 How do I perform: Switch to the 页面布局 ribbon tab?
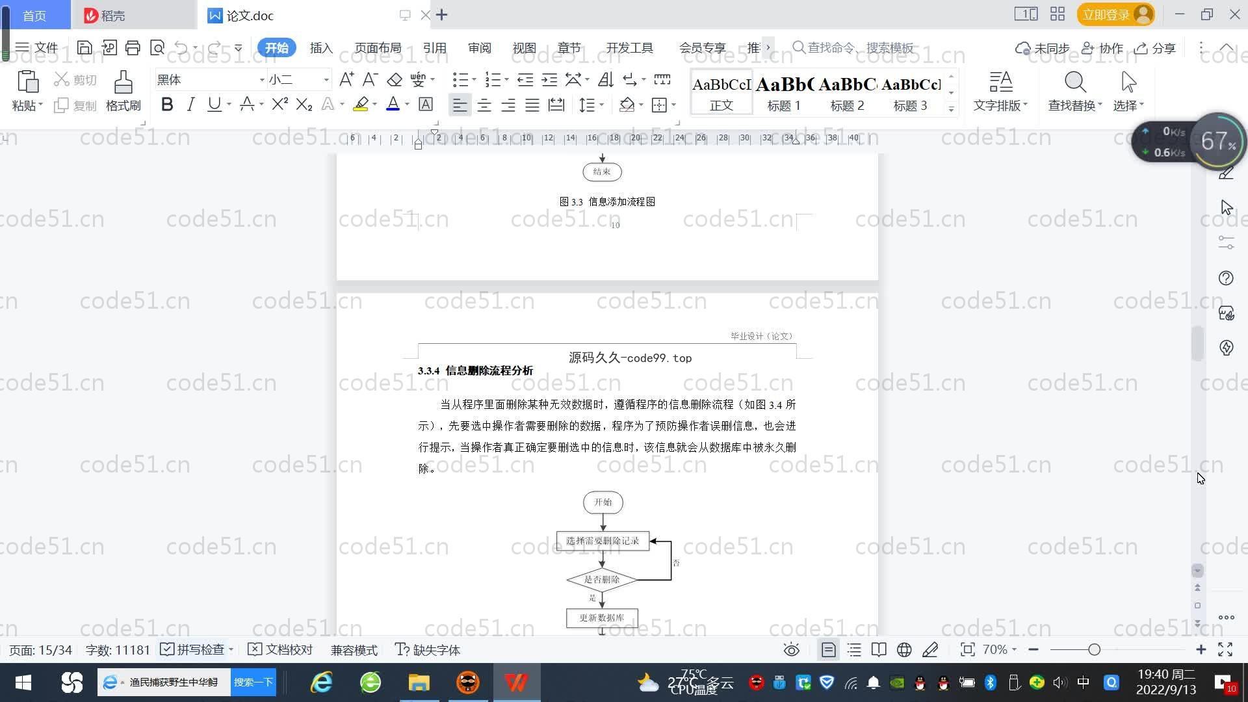pyautogui.click(x=378, y=48)
